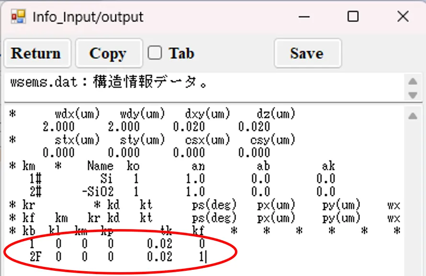
Task: Enable the Tab checkbox
Action: click(155, 52)
